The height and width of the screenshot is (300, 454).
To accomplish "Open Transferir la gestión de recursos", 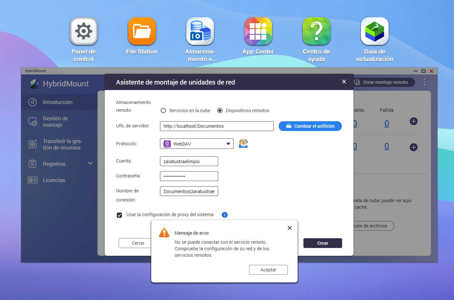I will [62, 144].
